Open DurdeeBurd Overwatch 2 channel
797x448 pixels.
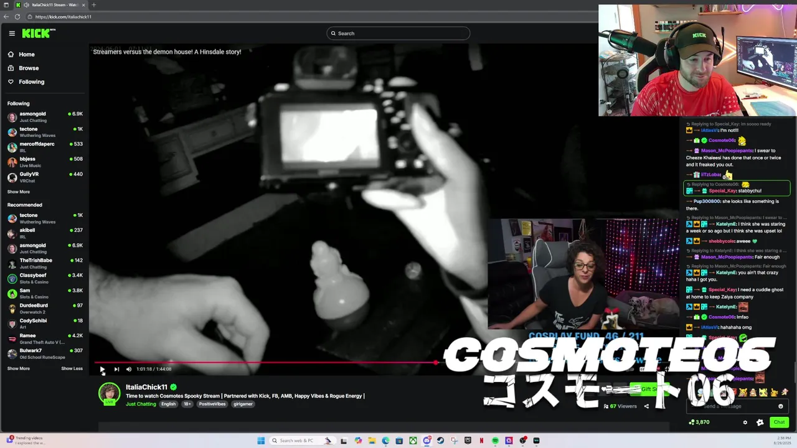click(45, 308)
